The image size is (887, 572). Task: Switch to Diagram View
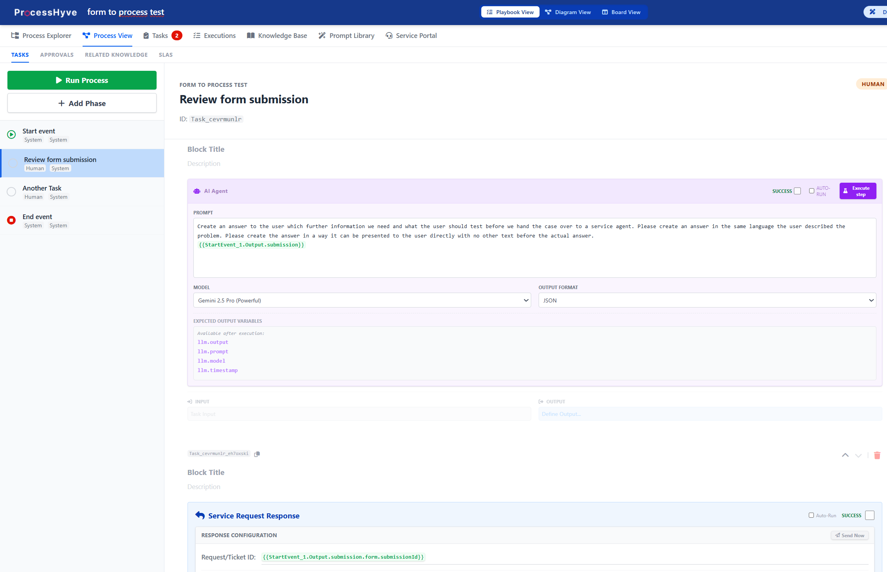tap(568, 12)
